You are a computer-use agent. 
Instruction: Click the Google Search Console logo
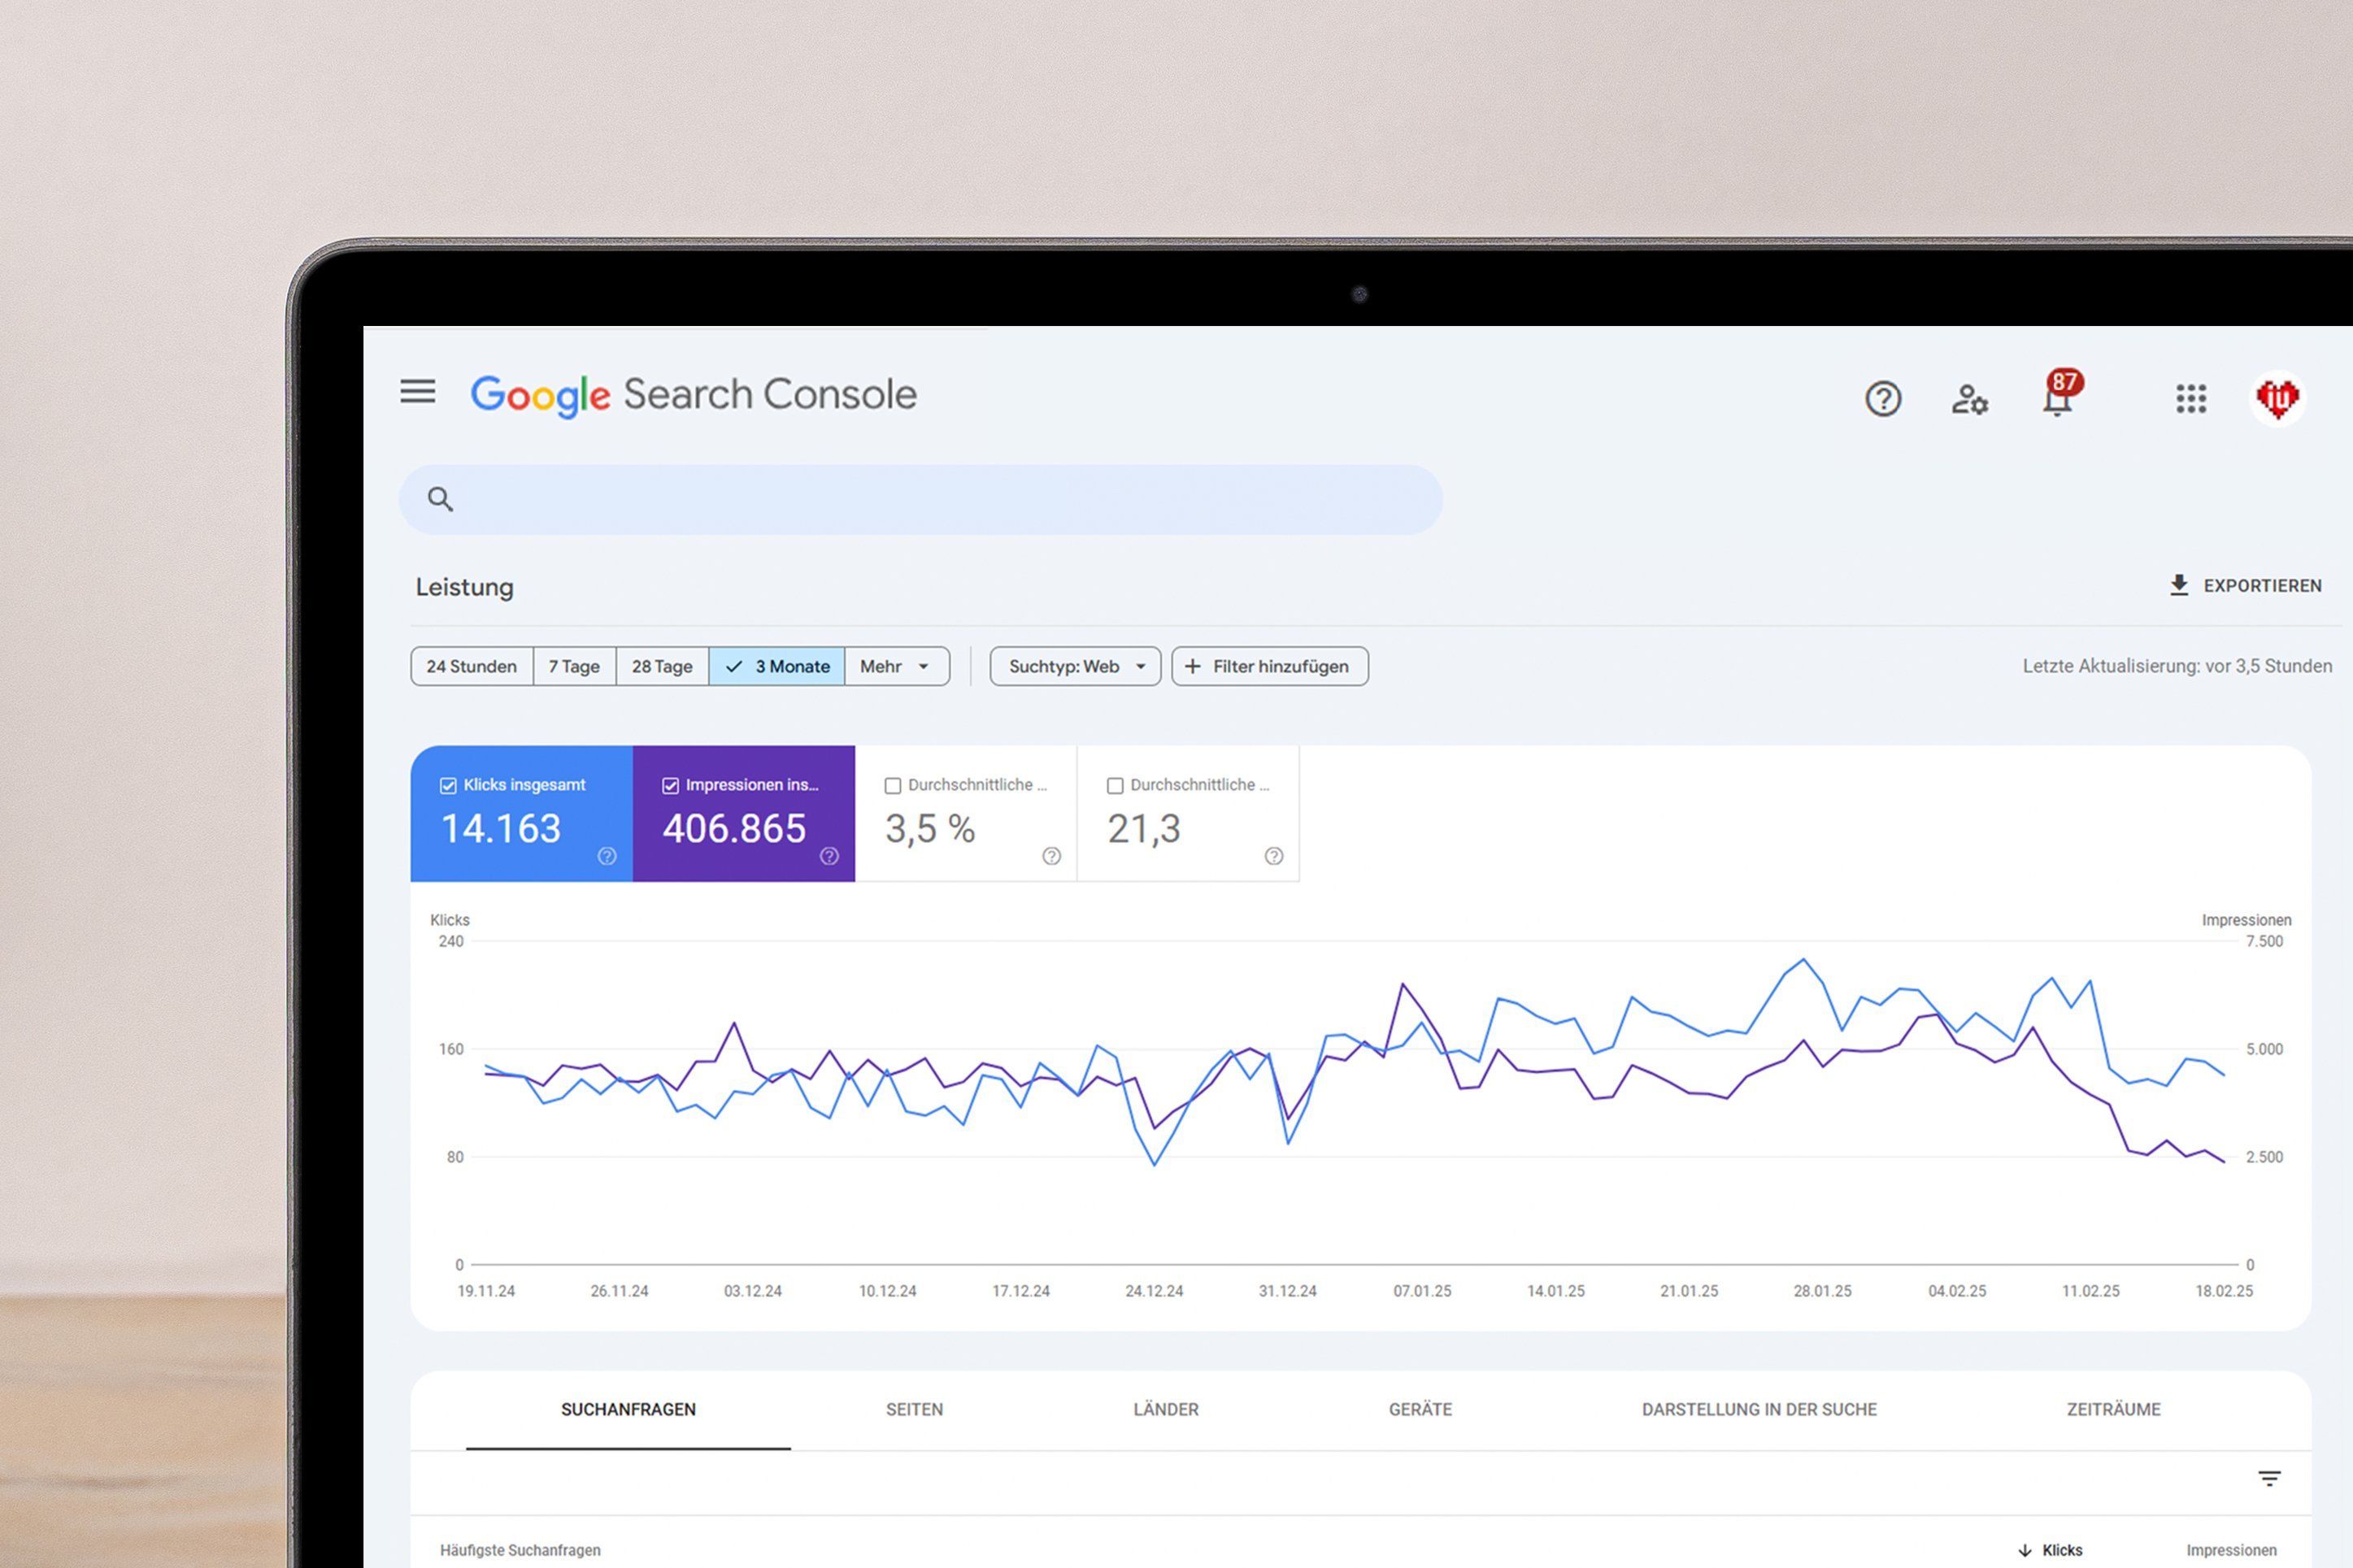coord(693,395)
